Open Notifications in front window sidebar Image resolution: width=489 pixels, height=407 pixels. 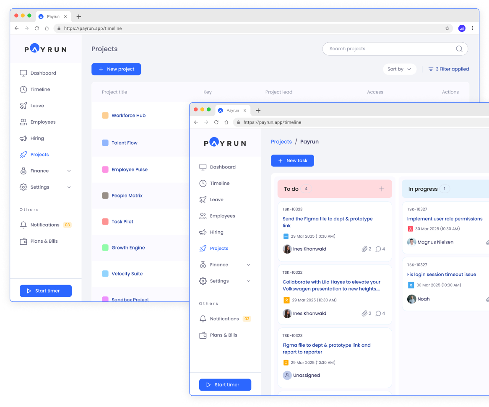[224, 319]
